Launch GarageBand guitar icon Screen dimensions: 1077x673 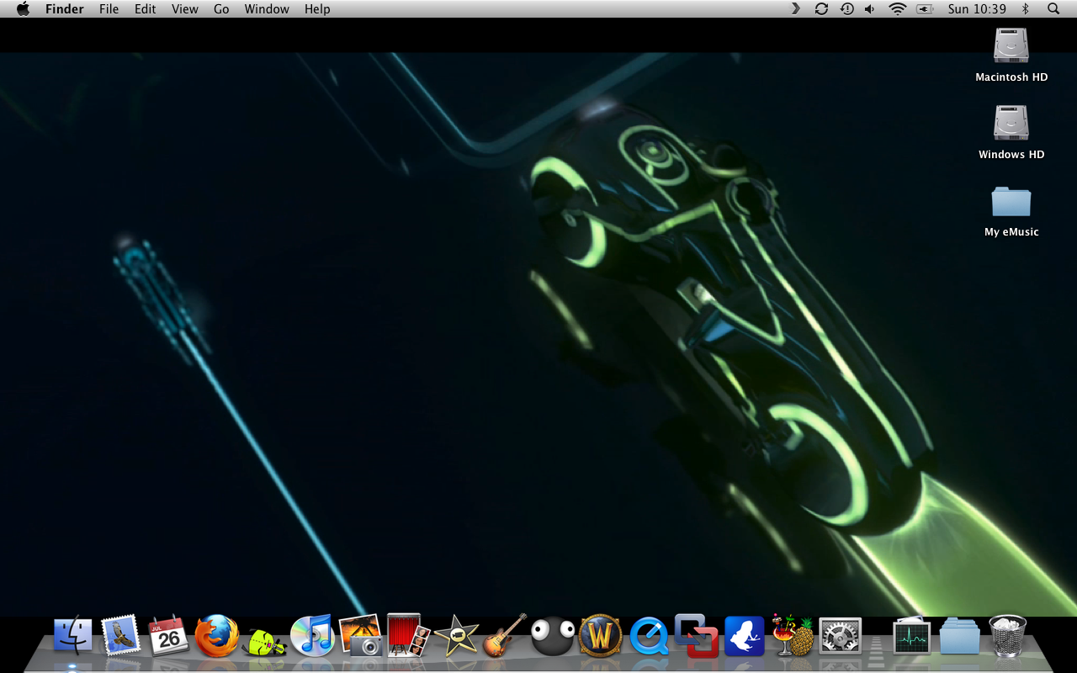tap(504, 635)
